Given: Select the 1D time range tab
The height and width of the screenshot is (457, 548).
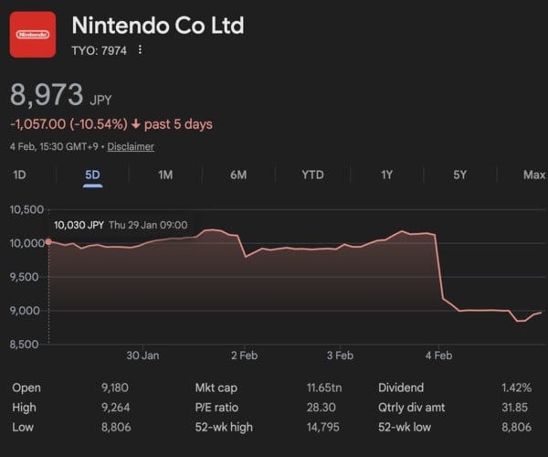Looking at the screenshot, I should (20, 175).
